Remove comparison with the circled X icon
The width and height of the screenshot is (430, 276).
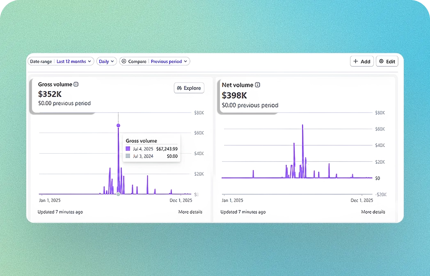(x=124, y=61)
